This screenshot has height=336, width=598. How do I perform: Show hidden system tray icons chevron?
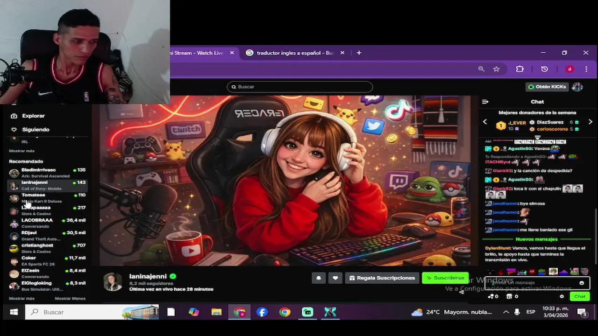click(x=506, y=312)
